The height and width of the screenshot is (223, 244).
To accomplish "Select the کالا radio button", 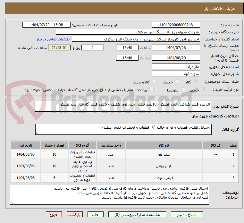I will point(196,81).
